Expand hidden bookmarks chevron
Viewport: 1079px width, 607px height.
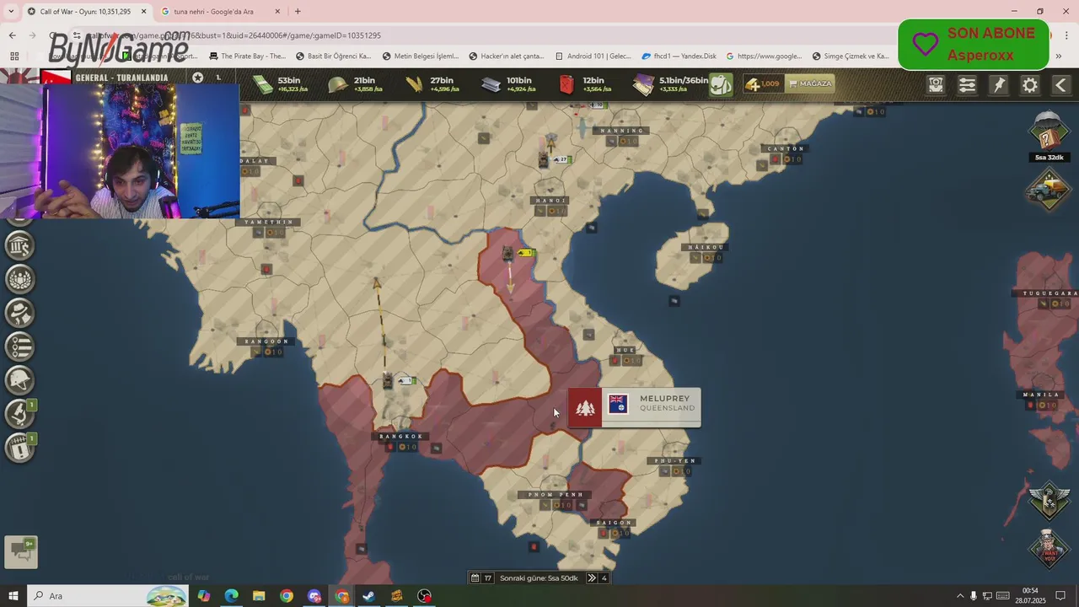[1059, 56]
